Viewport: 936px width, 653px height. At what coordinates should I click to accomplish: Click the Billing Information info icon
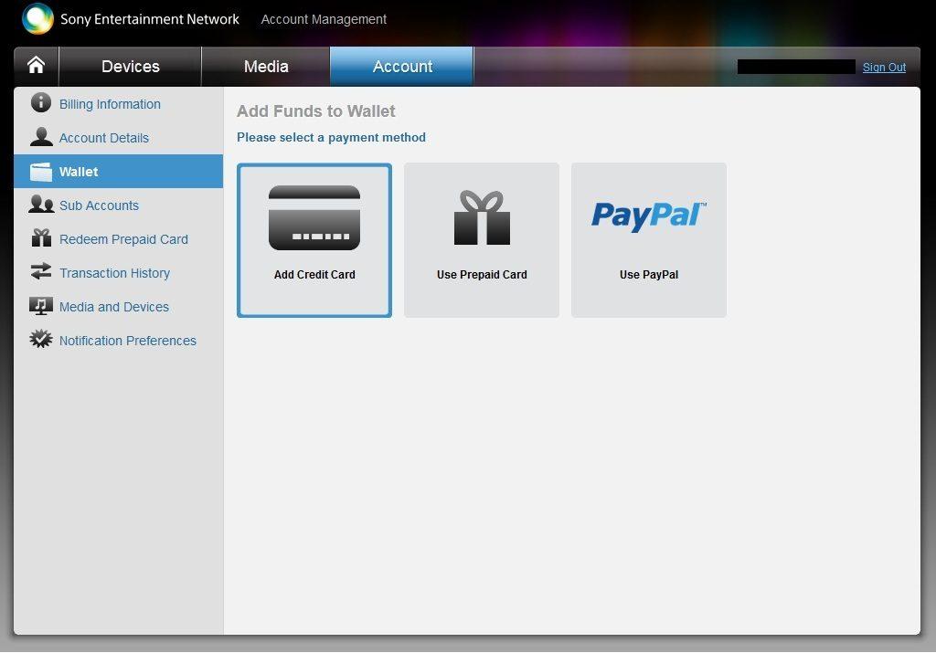41,103
